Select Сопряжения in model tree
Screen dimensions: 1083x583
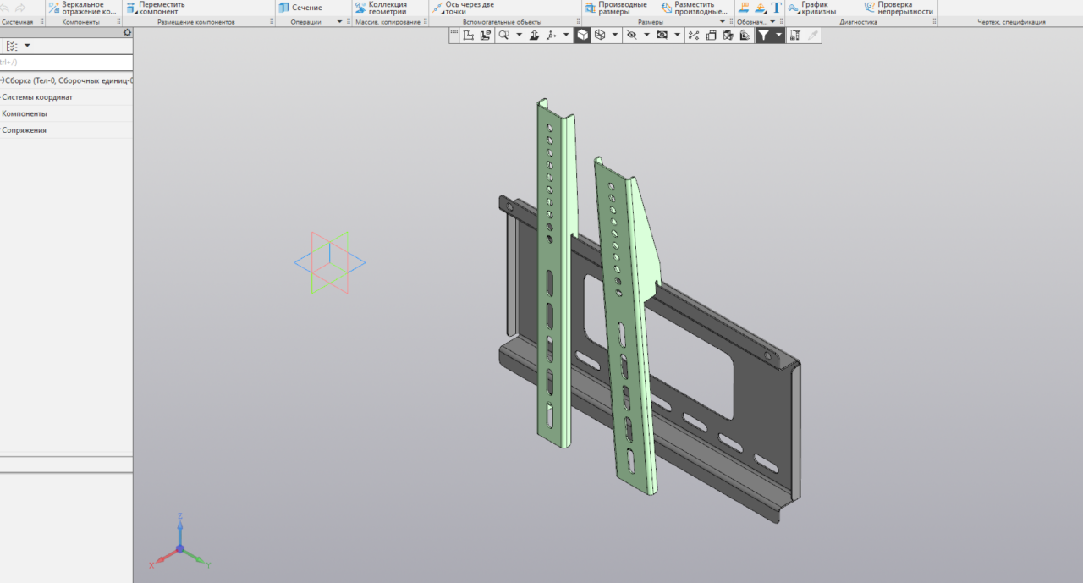(24, 130)
